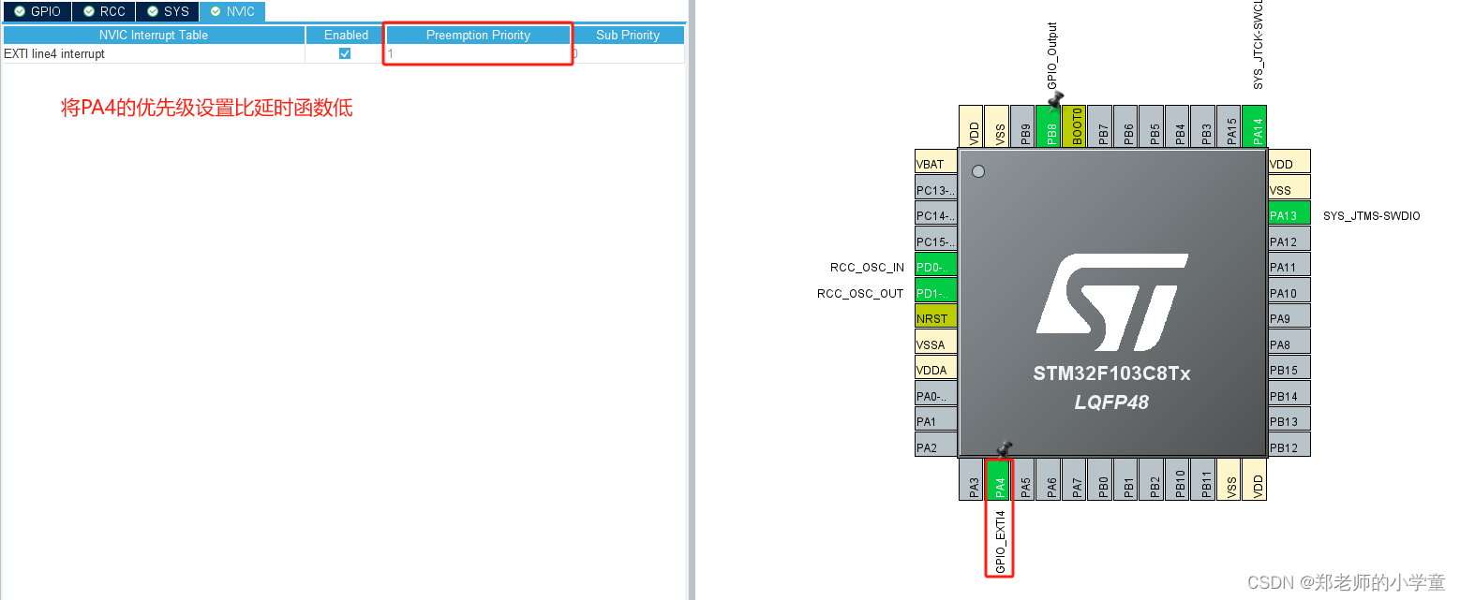Toggle the EXTI line4 interrupt Enabled checkbox
1460x600 pixels.
click(345, 53)
